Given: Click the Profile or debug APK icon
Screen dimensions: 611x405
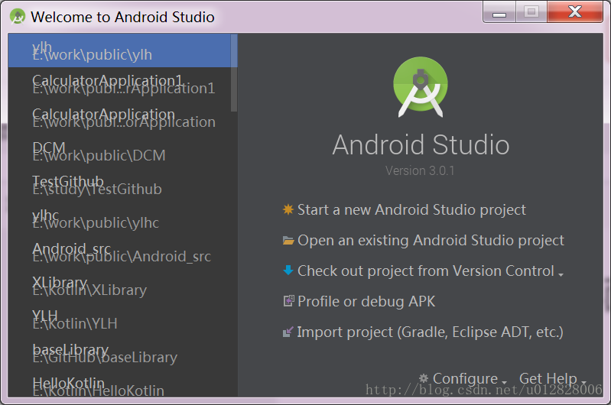Looking at the screenshot, I should 288,301.
